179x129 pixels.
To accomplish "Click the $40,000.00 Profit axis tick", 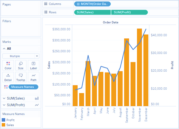I will click(159, 35).
